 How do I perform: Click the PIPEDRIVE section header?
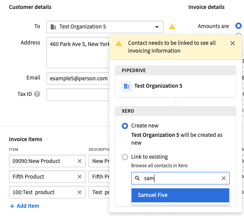point(176,71)
